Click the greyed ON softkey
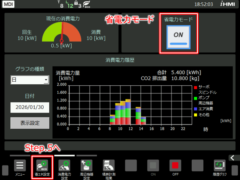This screenshot has width=240, height=180. pos(153,166)
